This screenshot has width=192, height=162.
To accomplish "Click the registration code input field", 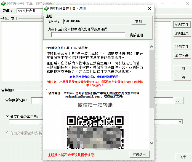I will pos(88,35).
